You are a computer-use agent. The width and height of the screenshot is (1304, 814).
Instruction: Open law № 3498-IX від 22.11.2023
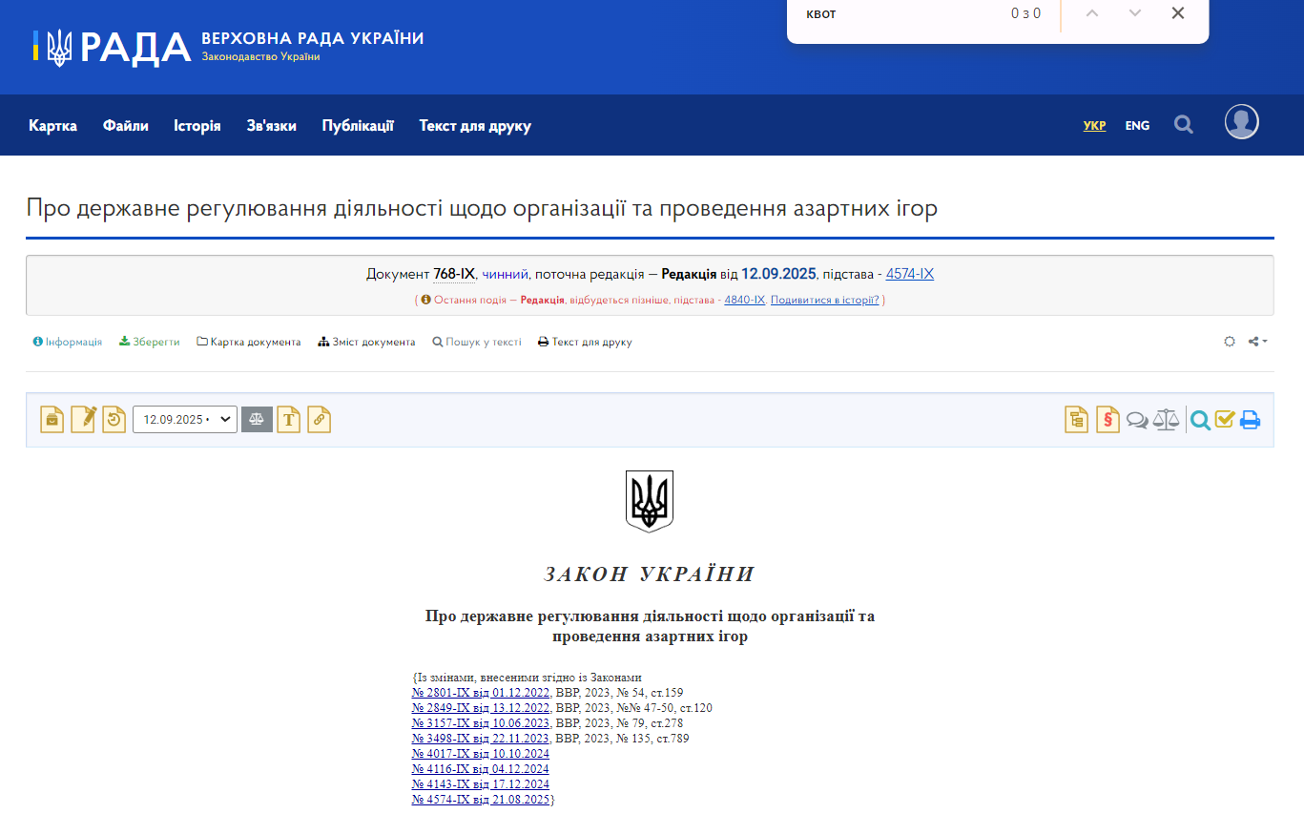(481, 739)
